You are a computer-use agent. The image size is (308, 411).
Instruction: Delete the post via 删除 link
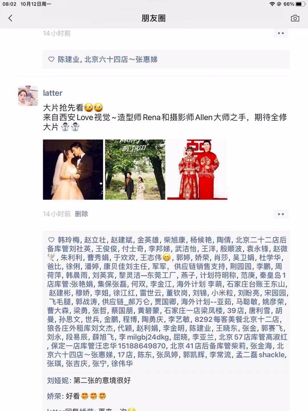point(81,214)
